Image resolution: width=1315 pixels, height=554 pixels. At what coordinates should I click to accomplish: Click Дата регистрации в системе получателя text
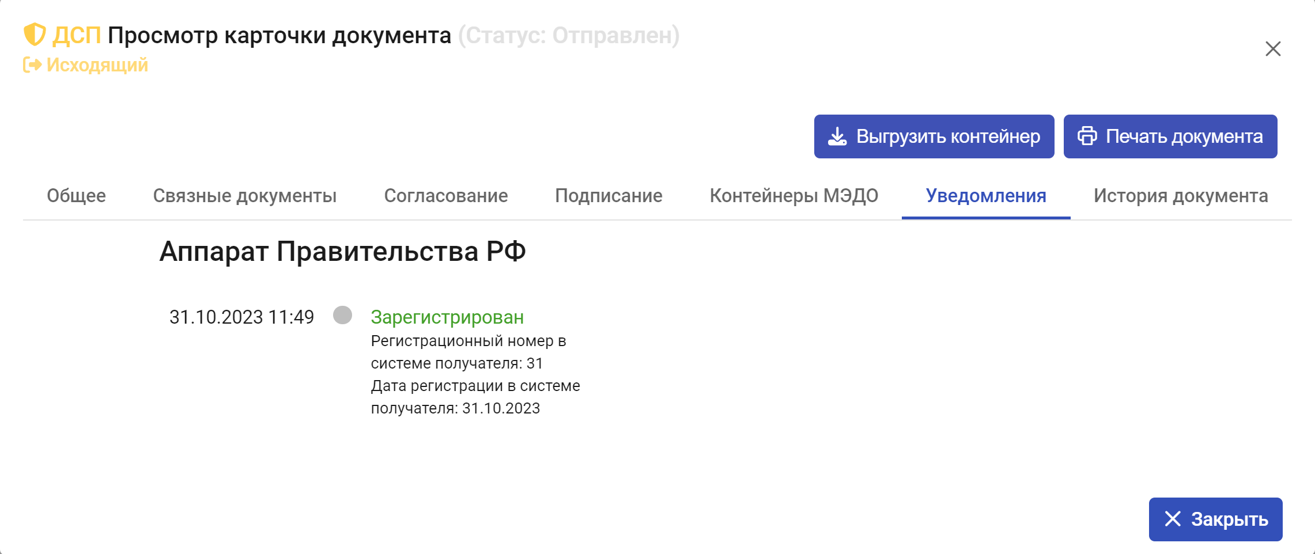pos(475,397)
